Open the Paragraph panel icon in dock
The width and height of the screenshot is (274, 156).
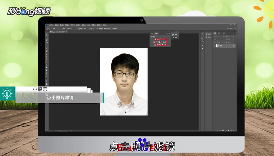pos(202,49)
